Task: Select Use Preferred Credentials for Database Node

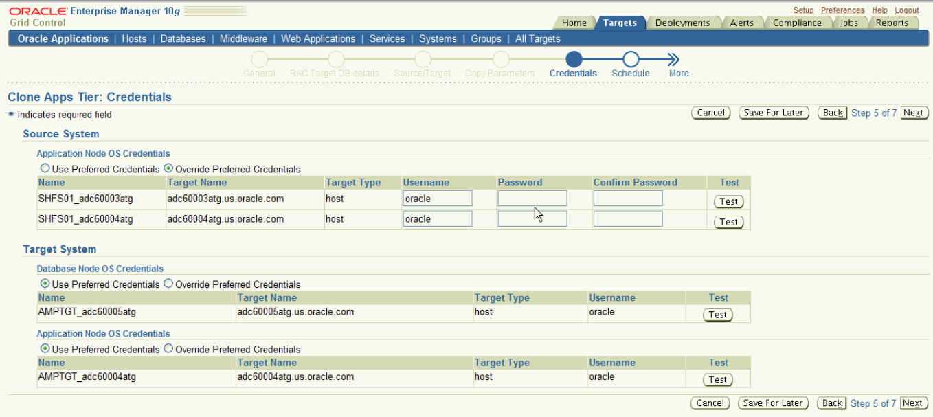Action: click(45, 284)
